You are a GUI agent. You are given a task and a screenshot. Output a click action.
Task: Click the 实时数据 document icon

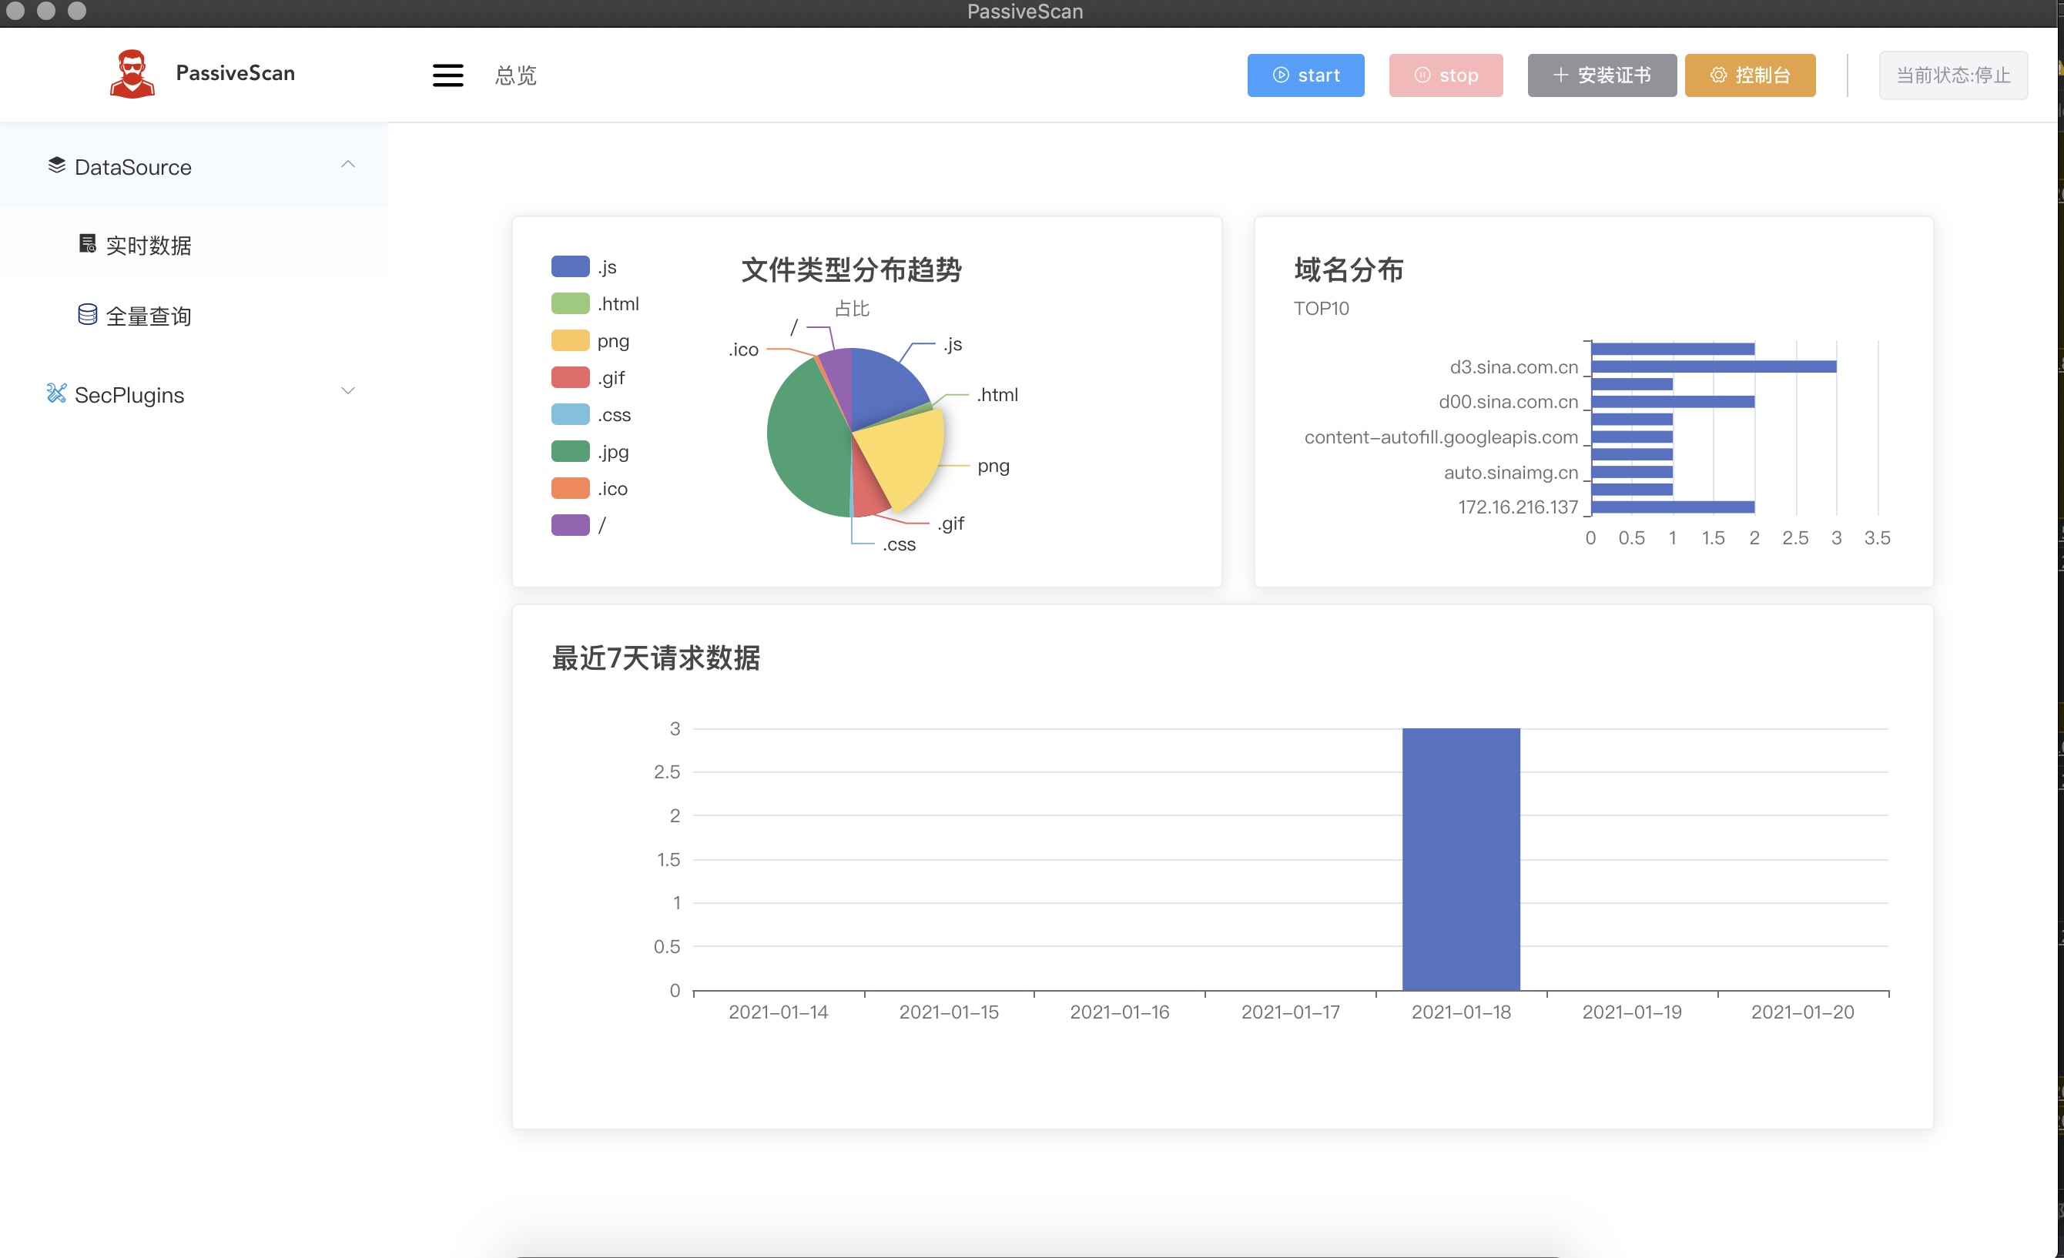coord(87,244)
